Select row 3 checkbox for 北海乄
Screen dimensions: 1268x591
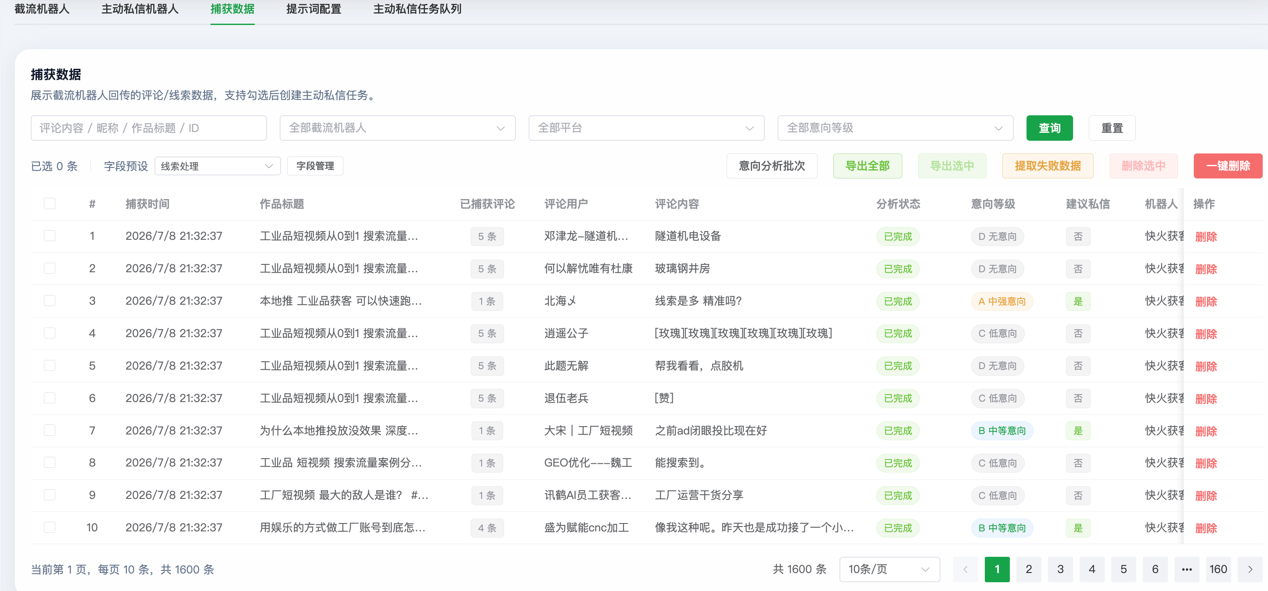(x=50, y=301)
